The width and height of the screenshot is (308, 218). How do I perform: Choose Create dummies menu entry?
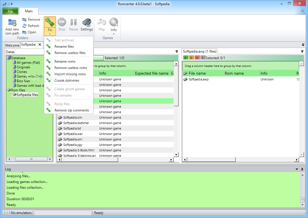point(69,80)
